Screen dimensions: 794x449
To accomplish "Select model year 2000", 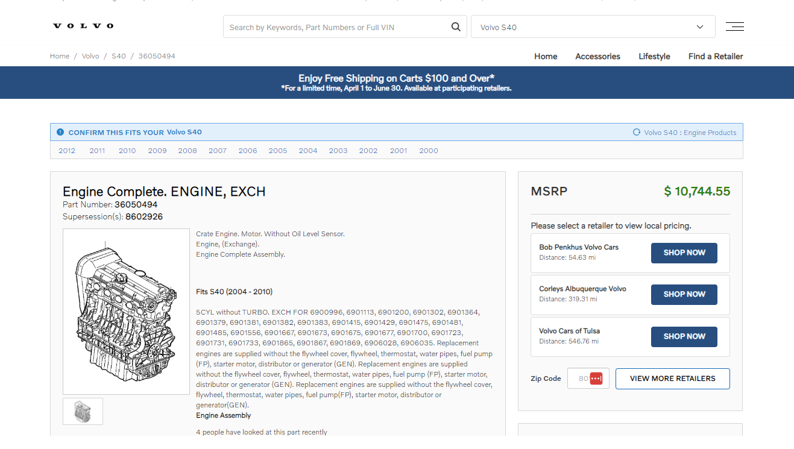I will [429, 151].
